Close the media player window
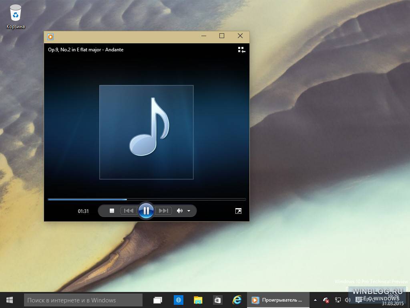The height and width of the screenshot is (308, 410). [x=240, y=36]
